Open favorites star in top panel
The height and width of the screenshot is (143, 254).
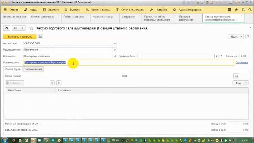click(237, 10)
